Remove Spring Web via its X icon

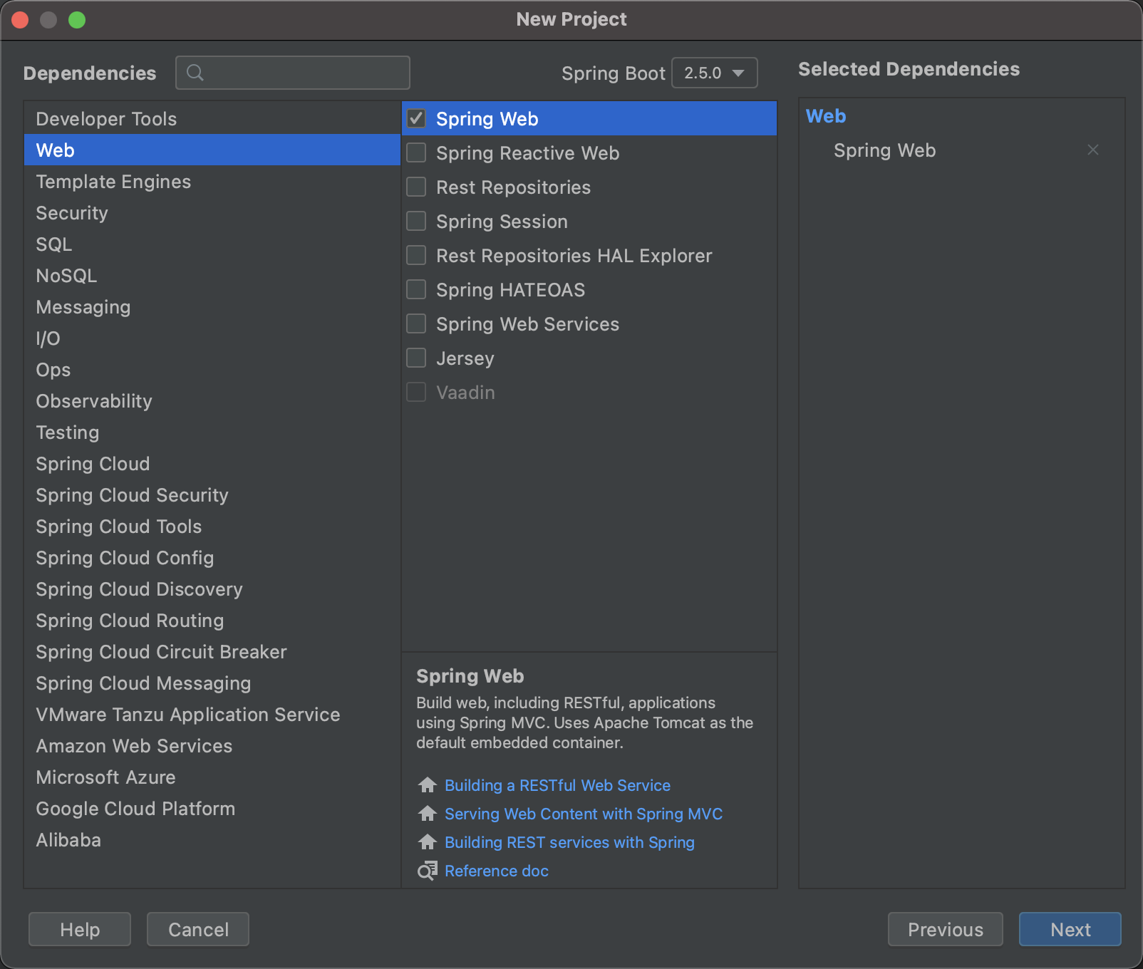tap(1092, 150)
